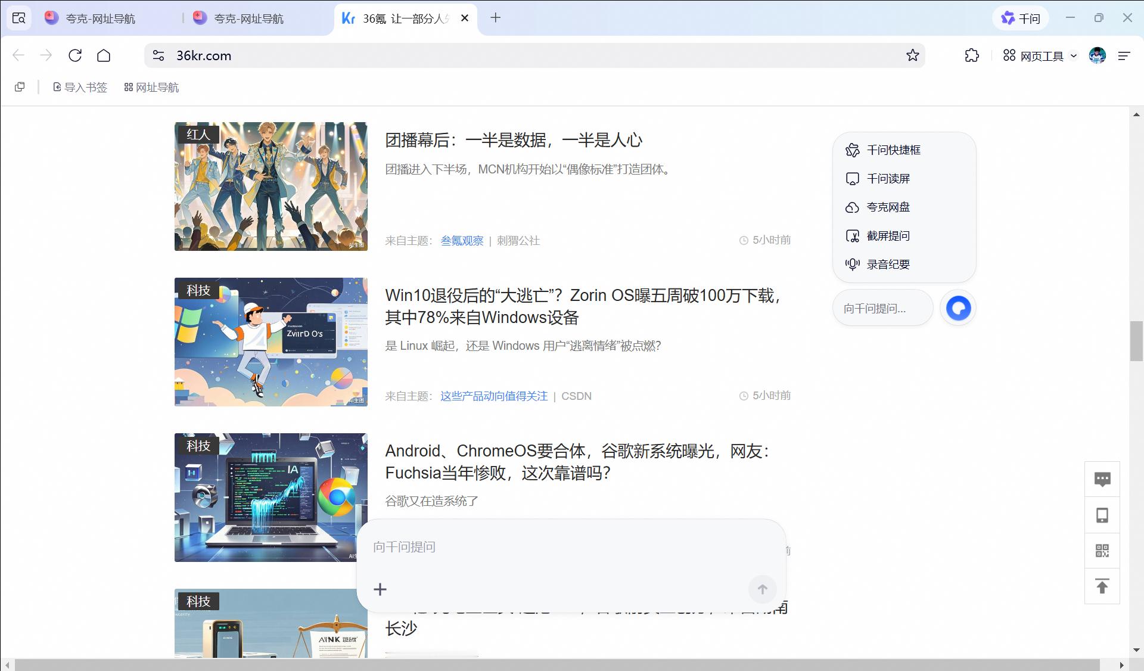
Task: Click the 千问 button in title bar
Action: pos(1020,18)
